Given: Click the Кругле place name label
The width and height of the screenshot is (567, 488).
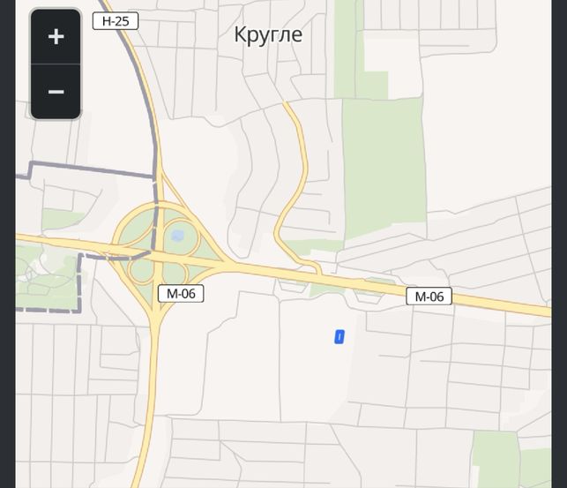Looking at the screenshot, I should (268, 35).
